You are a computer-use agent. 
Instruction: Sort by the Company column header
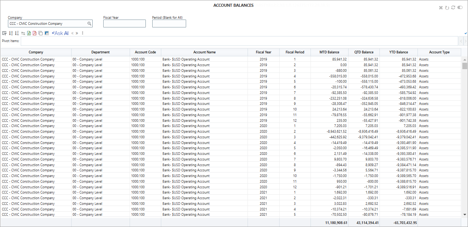click(x=36, y=52)
